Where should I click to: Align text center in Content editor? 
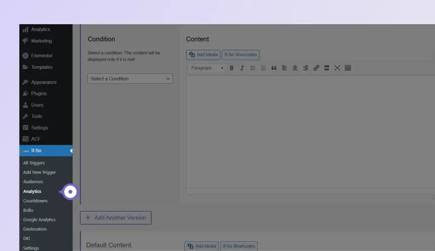295,68
